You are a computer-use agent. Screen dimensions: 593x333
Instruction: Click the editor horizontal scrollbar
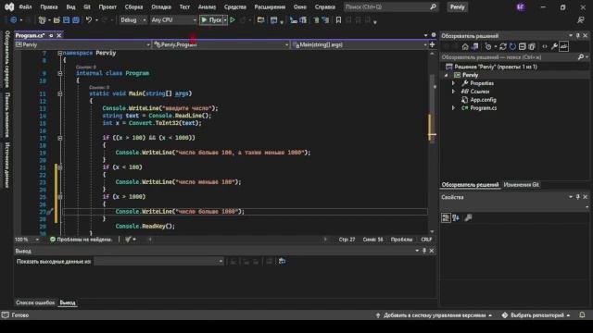click(x=237, y=240)
